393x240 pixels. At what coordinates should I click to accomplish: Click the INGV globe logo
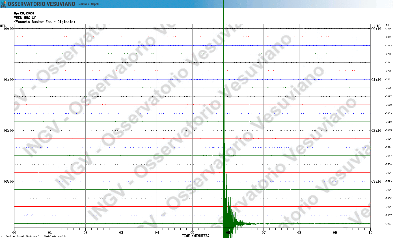pos(3,4)
